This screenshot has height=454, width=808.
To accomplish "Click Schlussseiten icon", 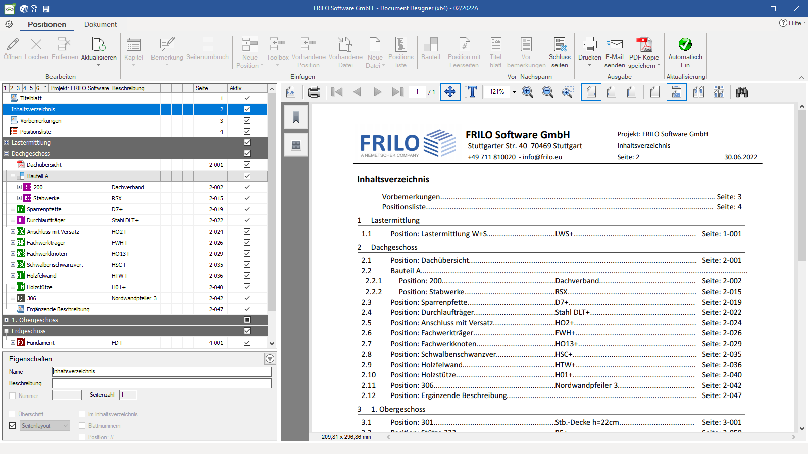I will tap(560, 44).
